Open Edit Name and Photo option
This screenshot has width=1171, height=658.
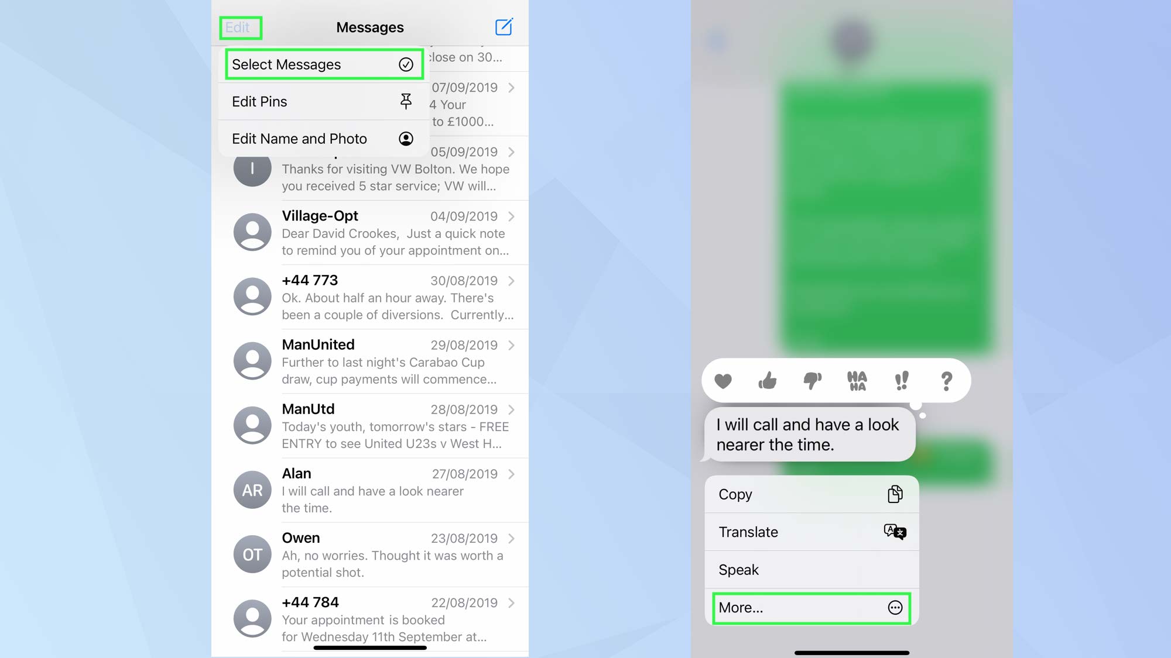tap(321, 138)
